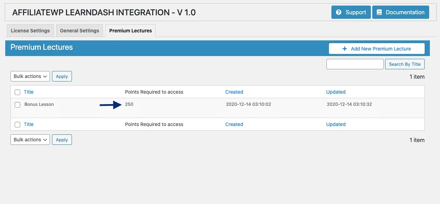Check the select-all checkbox in table header
Image resolution: width=440 pixels, height=204 pixels.
[x=17, y=92]
